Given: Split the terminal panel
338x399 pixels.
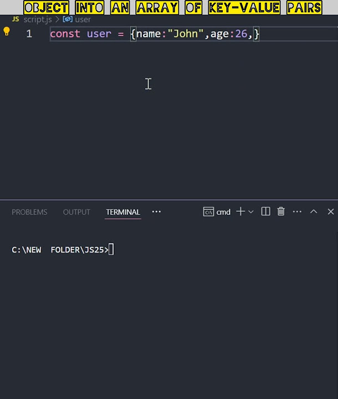Looking at the screenshot, I should tap(266, 212).
